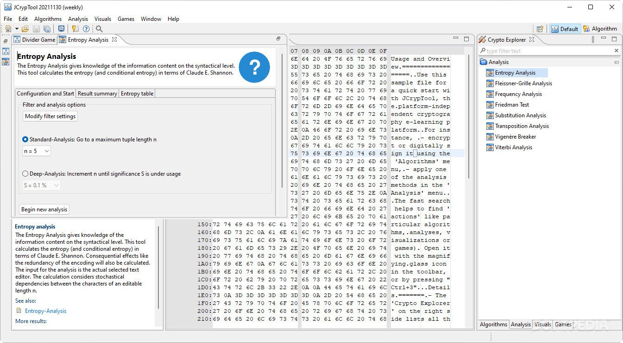The height and width of the screenshot is (343, 623).
Task: Click the Save All toolbar icon
Action: 47,29
